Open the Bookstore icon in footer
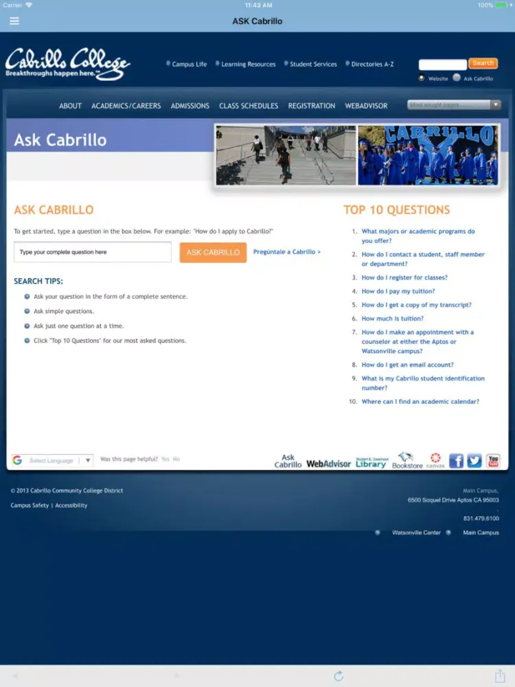Viewport: 515px width, 687px height. (407, 460)
